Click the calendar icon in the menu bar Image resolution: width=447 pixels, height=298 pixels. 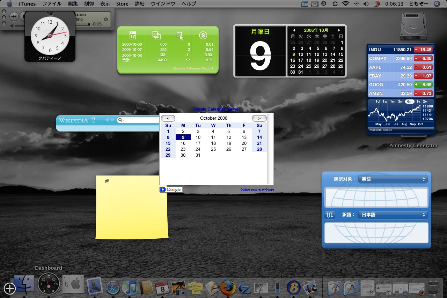tap(305, 4)
